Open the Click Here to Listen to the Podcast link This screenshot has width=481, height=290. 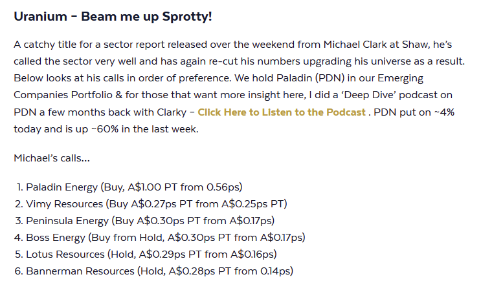pyautogui.click(x=282, y=112)
